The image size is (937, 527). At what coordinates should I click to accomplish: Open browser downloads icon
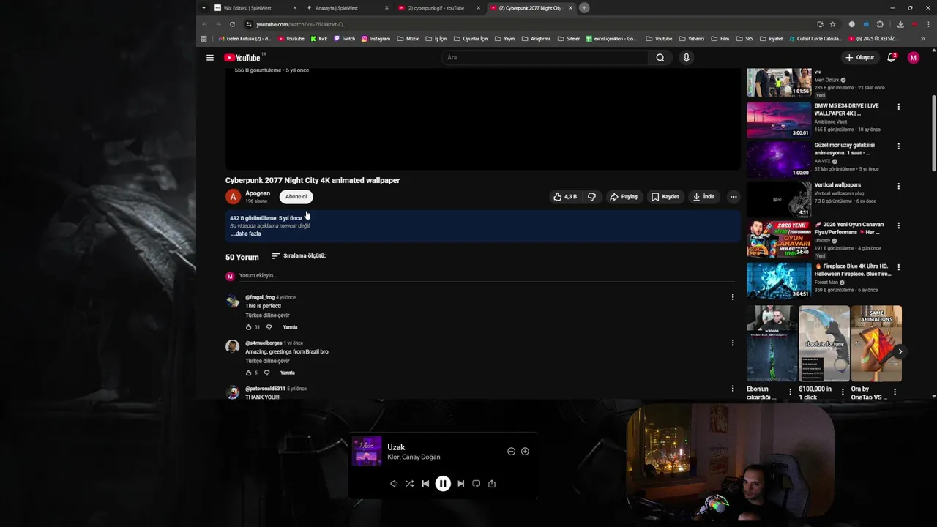[900, 24]
